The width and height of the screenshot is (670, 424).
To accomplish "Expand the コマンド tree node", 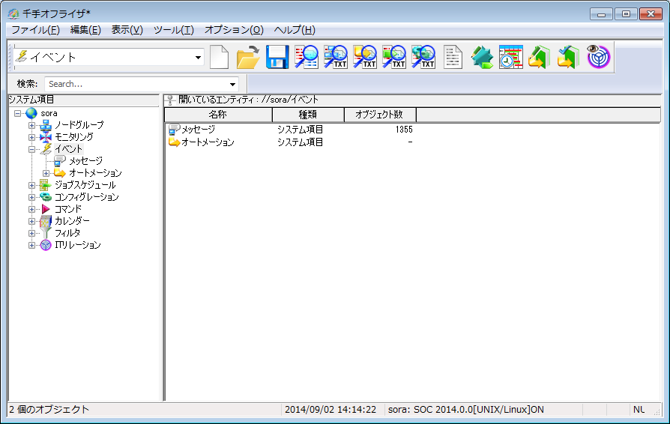I will (31, 209).
